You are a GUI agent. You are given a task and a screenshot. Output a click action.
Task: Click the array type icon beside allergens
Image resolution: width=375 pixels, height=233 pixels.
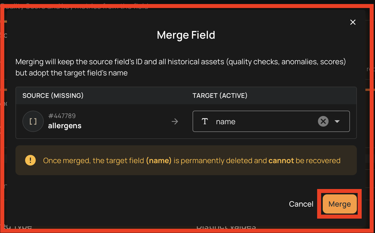(x=33, y=121)
